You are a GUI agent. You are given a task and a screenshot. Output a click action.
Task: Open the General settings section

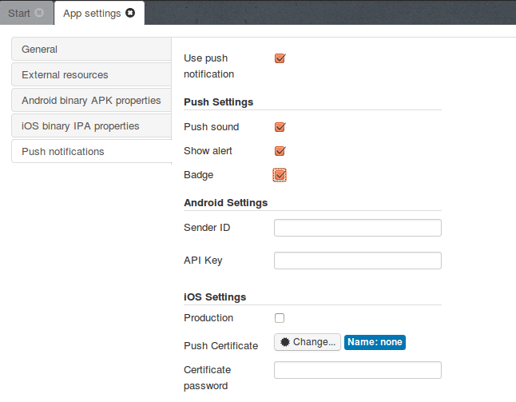tap(91, 50)
